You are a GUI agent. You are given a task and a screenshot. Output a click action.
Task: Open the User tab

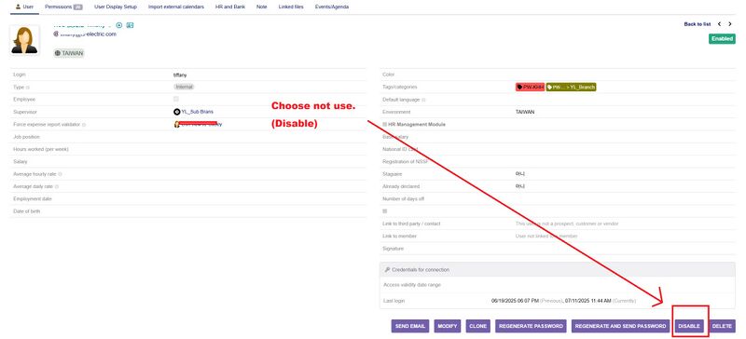coord(24,7)
